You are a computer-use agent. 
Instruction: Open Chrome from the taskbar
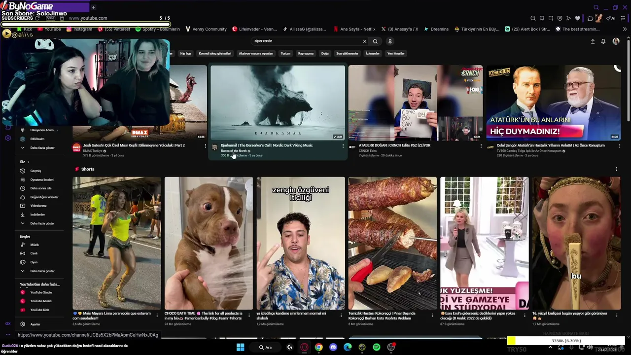point(319,347)
